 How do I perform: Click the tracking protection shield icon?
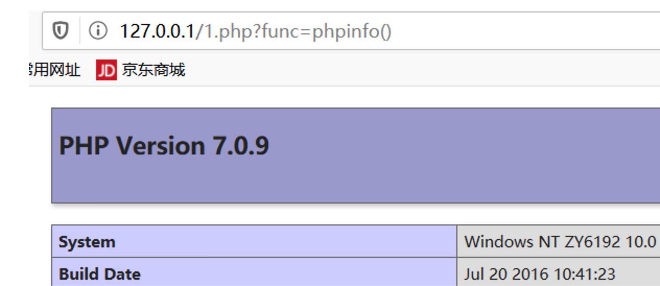point(61,31)
